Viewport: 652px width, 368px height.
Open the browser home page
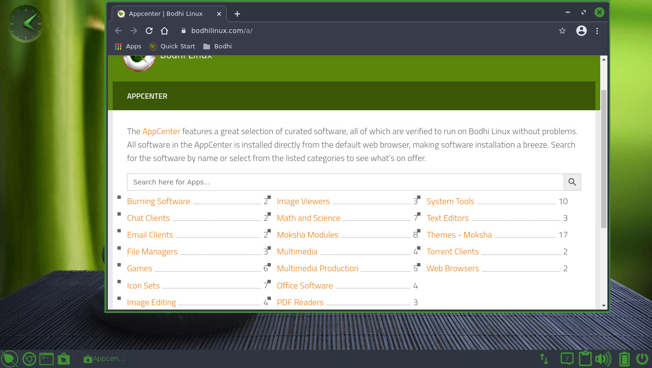coord(164,31)
